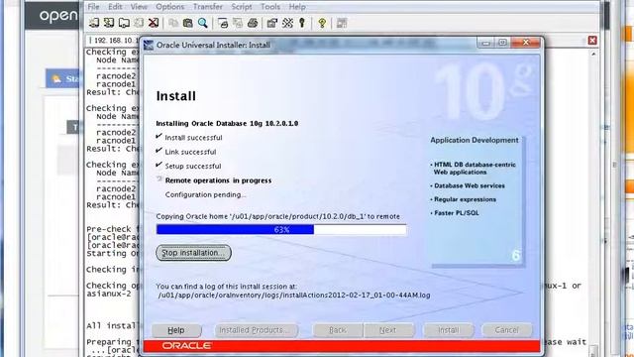The image size is (634, 357).
Task: Click the greyed Copy toolbar icon
Action: tap(173, 23)
